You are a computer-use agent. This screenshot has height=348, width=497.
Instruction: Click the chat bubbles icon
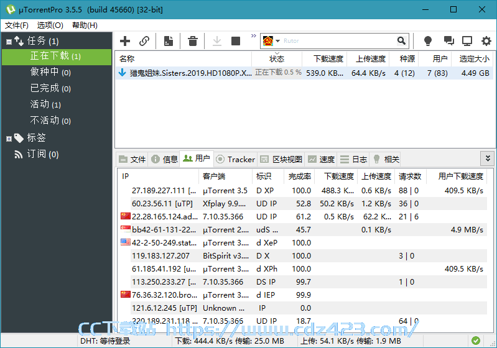pyautogui.click(x=448, y=41)
